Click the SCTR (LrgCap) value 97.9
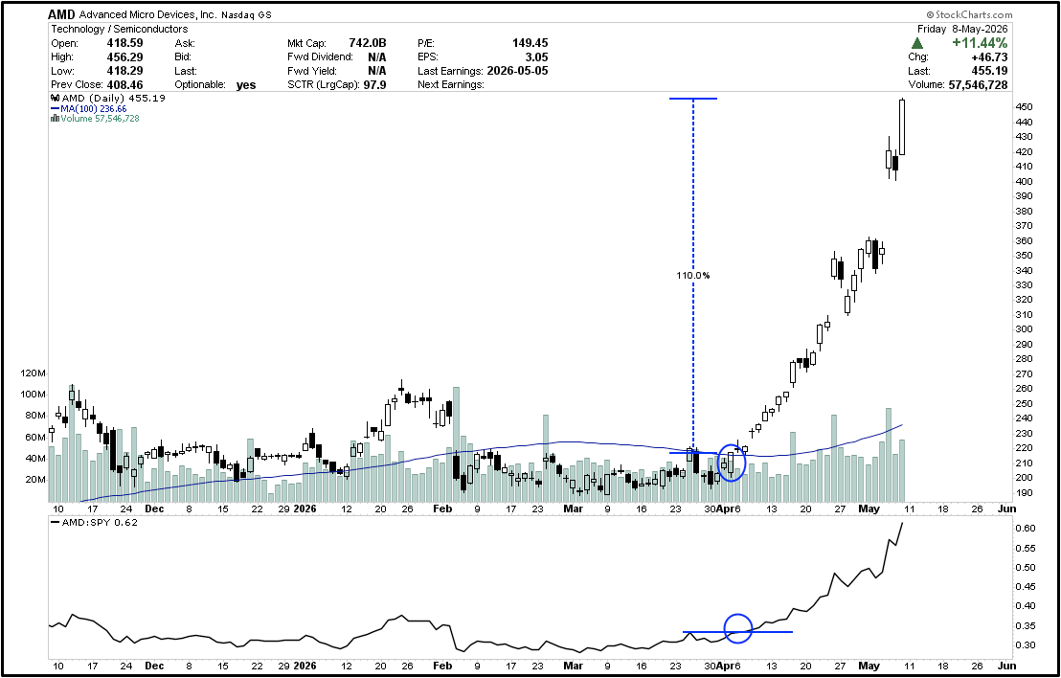1061x678 pixels. (x=374, y=84)
